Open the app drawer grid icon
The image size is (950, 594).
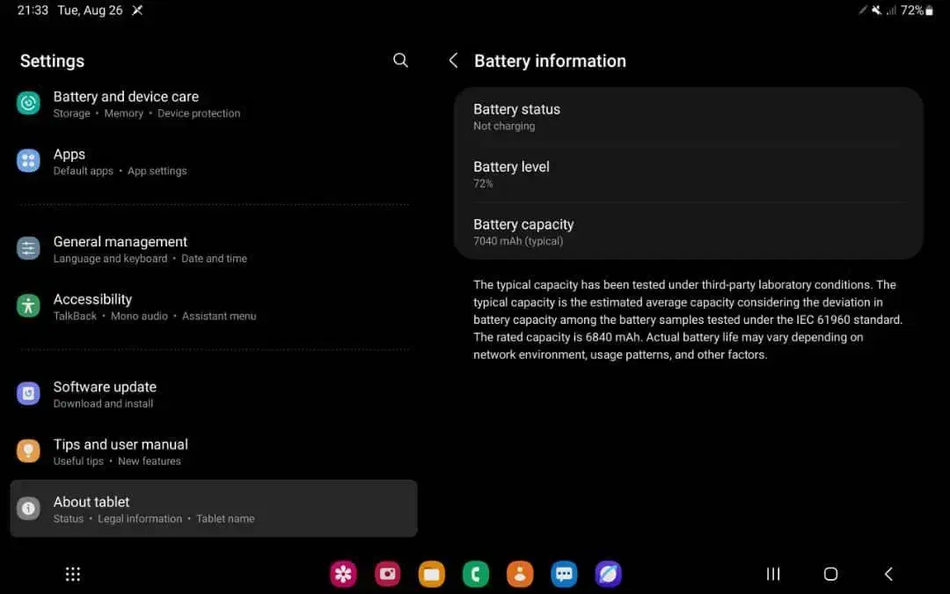pyautogui.click(x=73, y=574)
